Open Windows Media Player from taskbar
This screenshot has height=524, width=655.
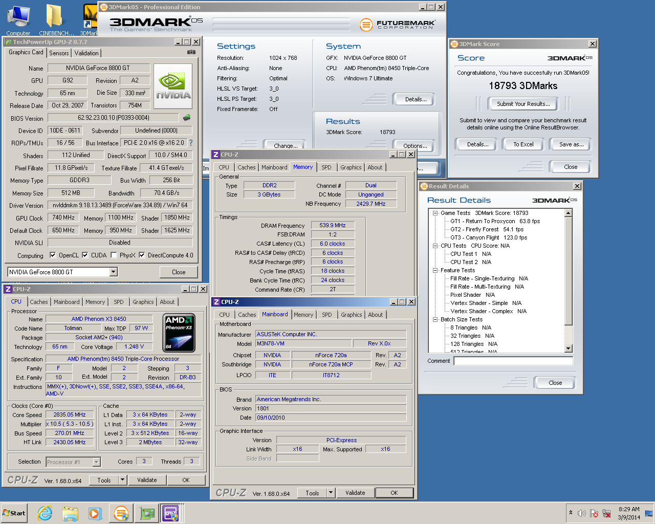click(x=95, y=513)
